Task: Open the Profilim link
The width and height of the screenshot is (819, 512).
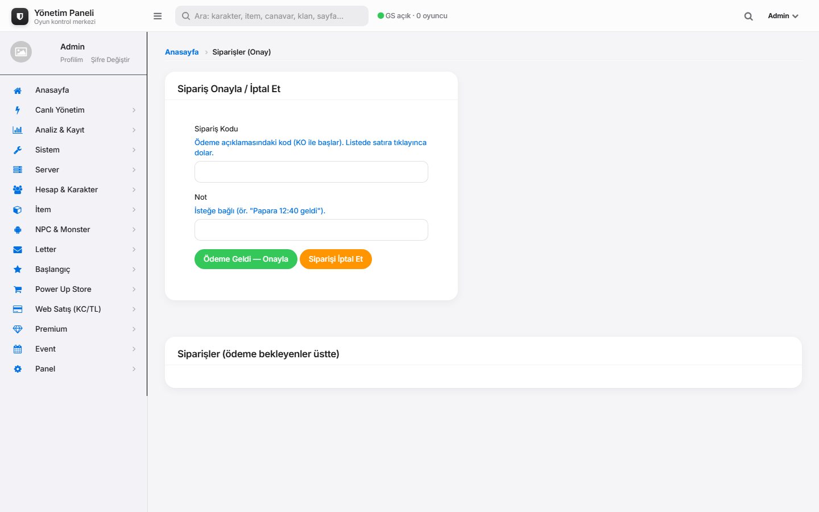Action: (72, 60)
